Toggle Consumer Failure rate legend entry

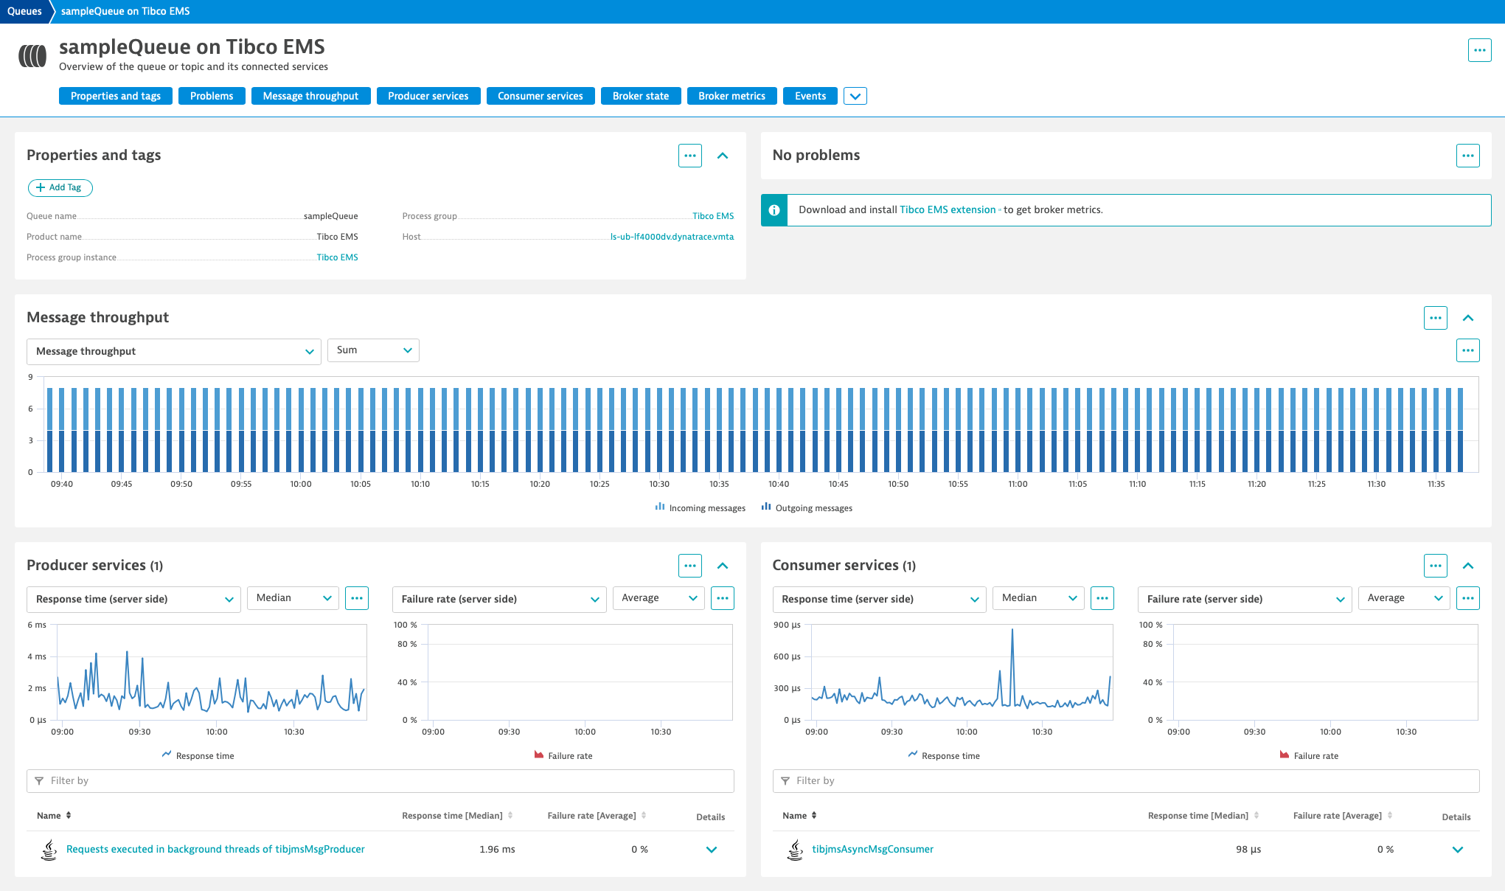point(1309,755)
